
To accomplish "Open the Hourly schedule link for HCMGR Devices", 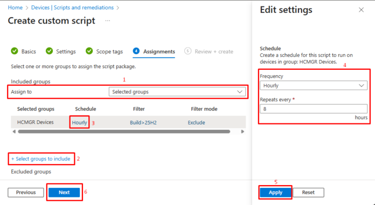I will coord(79,122).
